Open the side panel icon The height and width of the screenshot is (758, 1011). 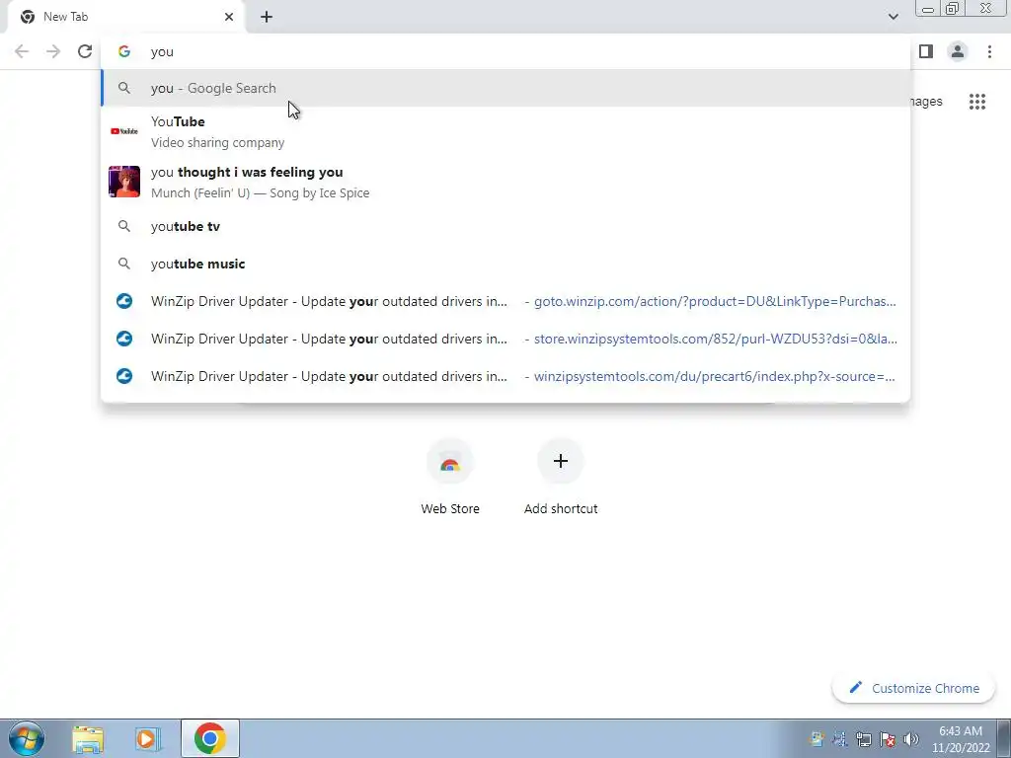pyautogui.click(x=926, y=51)
